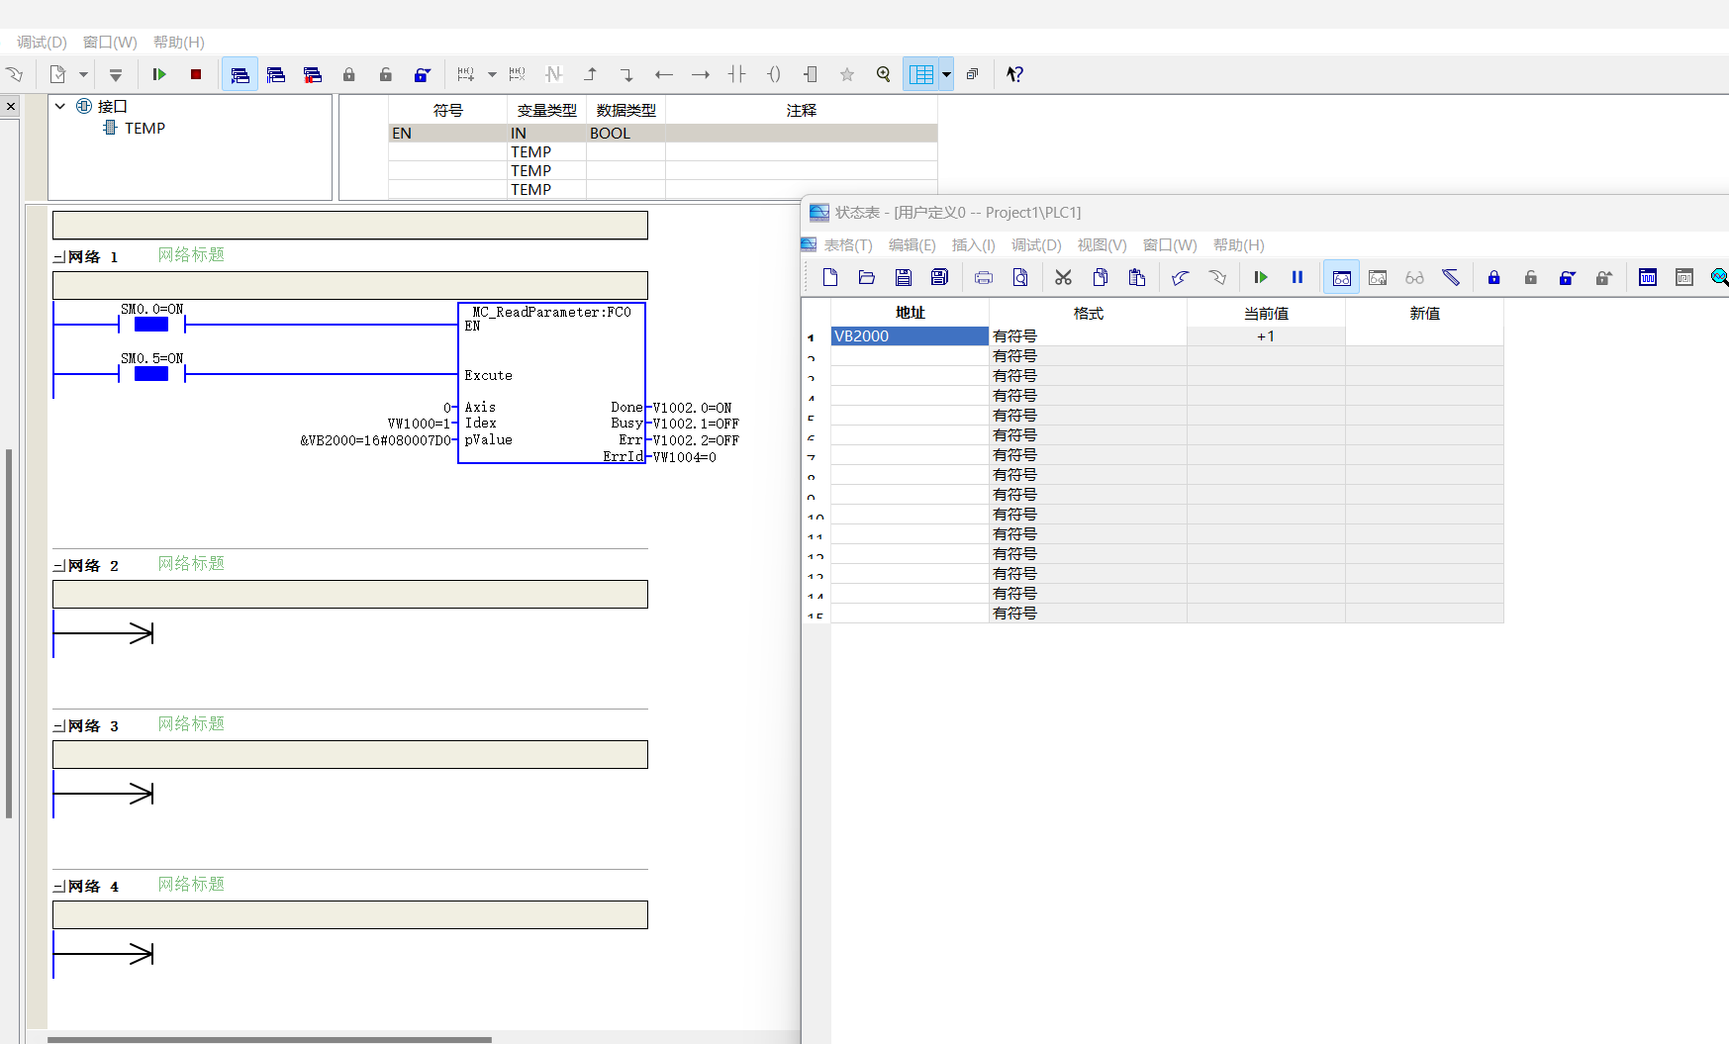Viewport: 1729px width, 1044px height.
Task: Click the blue trend chart view icon
Action: 1648,277
